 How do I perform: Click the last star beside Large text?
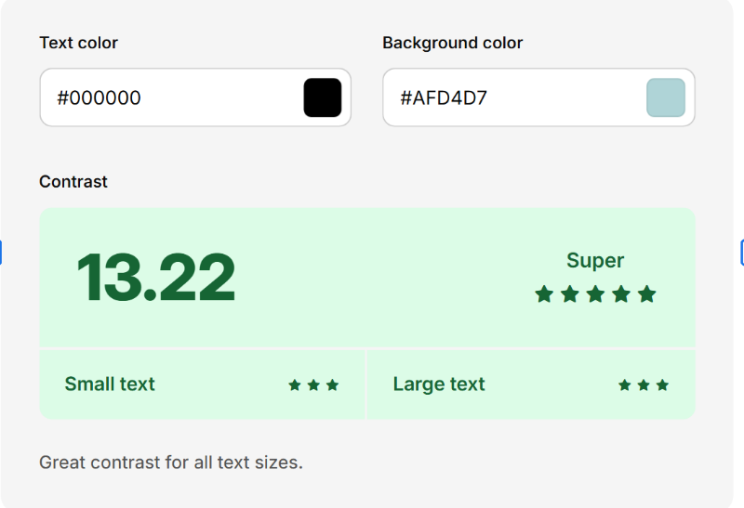pyautogui.click(x=662, y=384)
